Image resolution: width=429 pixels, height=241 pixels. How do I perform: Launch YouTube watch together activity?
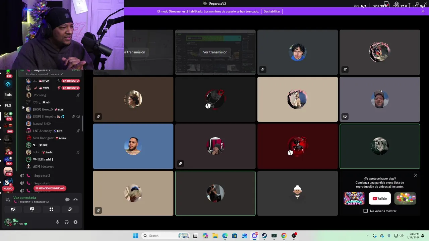[x=380, y=198]
